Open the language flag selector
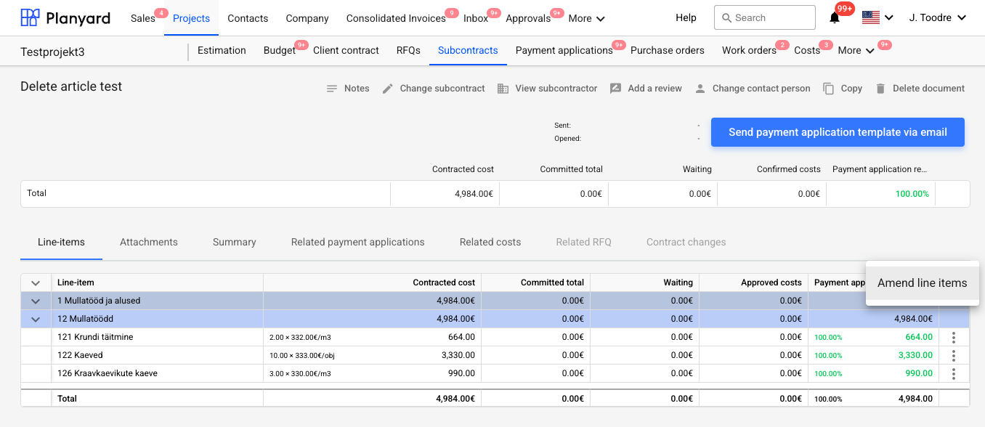985x427 pixels. coord(877,17)
